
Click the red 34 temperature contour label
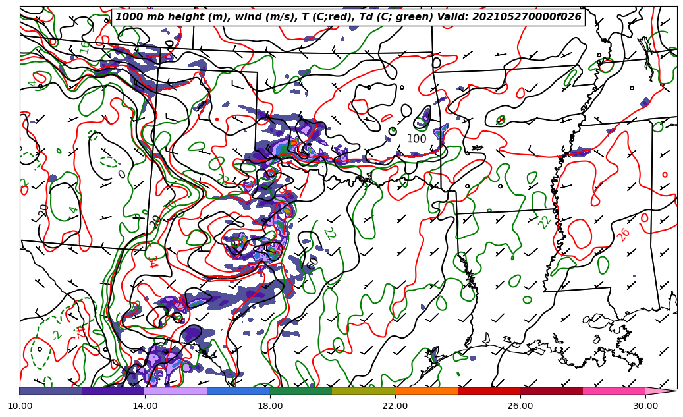coord(152,262)
